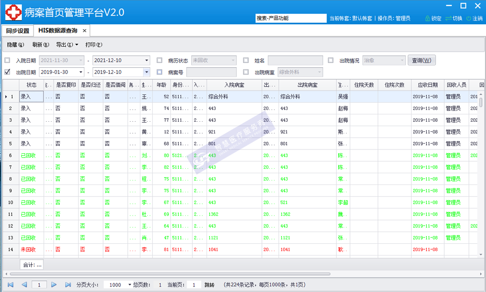Uncheck the 出院日期 filter checkbox
This screenshot has height=292, width=486.
coord(7,72)
